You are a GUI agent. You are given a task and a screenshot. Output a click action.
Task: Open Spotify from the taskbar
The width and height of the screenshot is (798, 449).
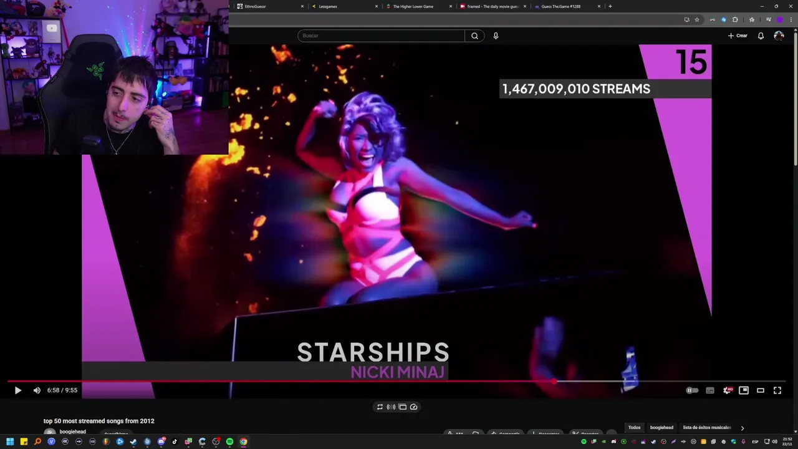[229, 442]
